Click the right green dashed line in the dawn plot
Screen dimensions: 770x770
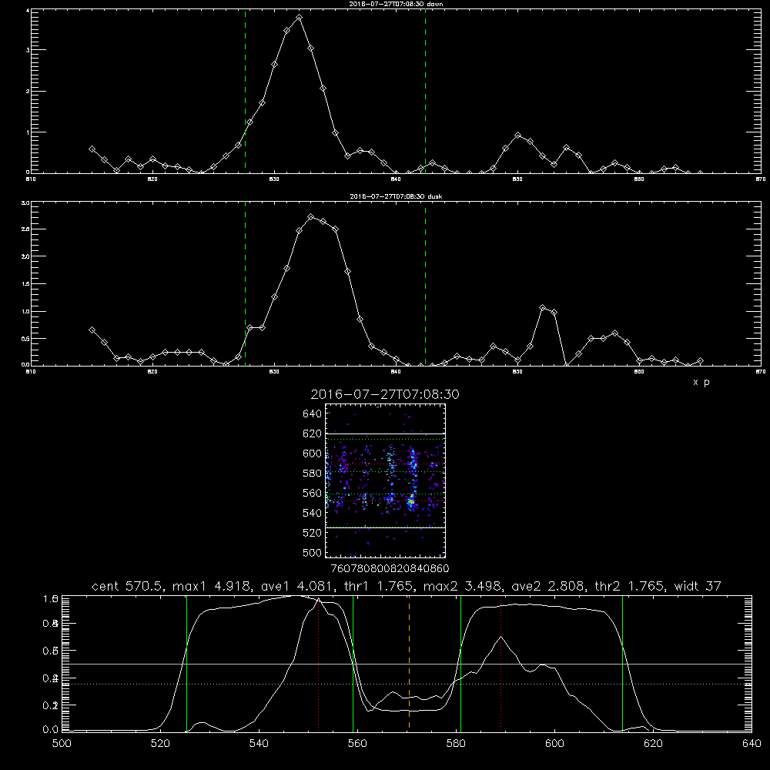pos(425,91)
